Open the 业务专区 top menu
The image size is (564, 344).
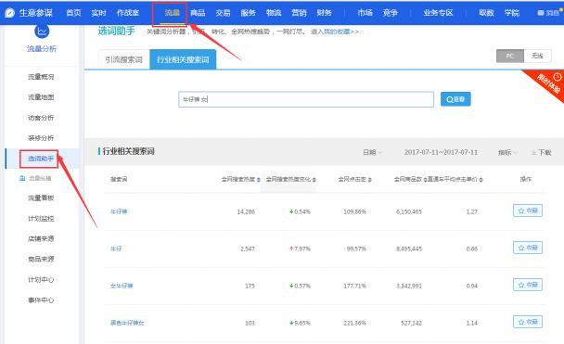[438, 13]
